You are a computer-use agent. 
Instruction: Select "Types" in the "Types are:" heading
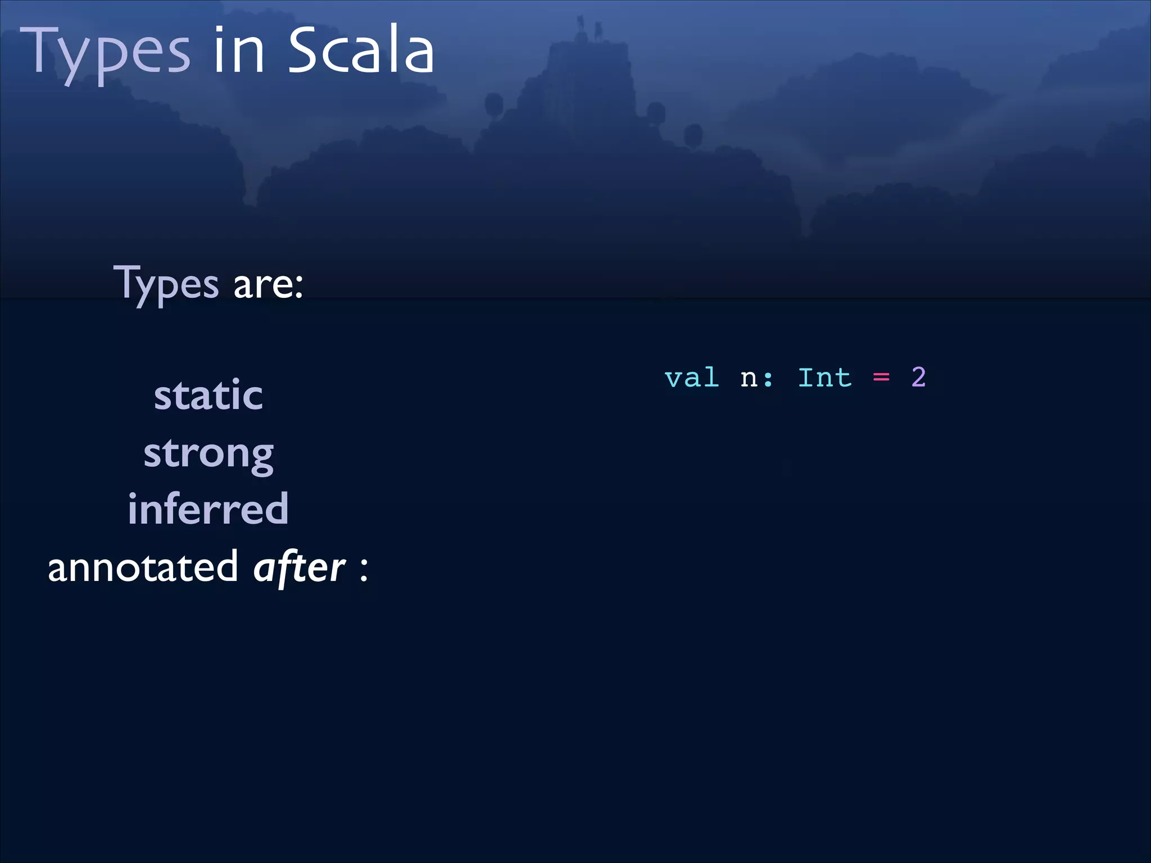(x=166, y=284)
